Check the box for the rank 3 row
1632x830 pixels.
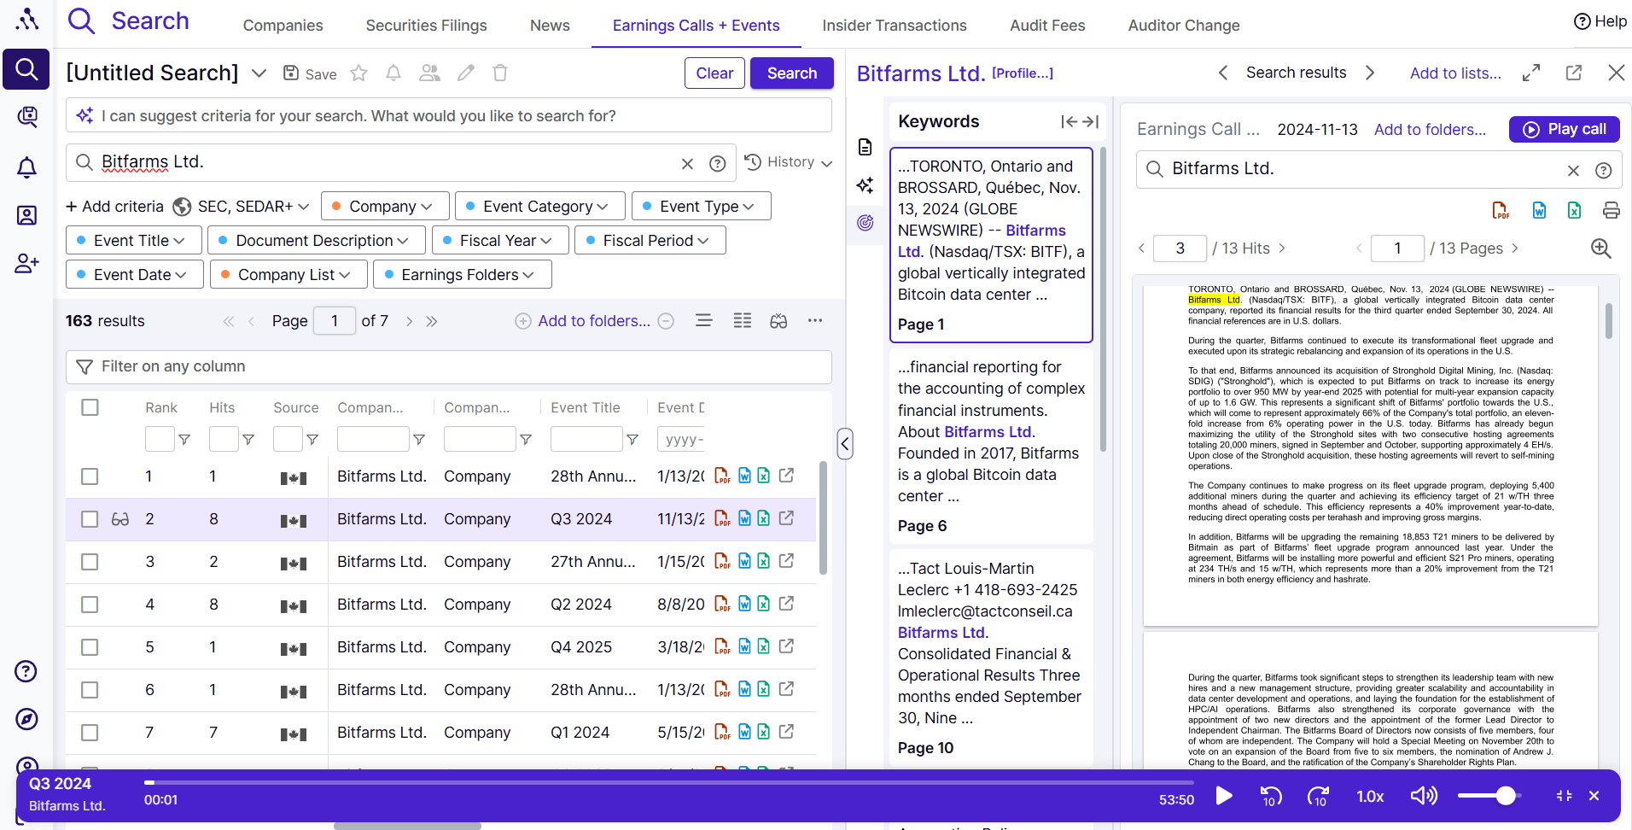[x=90, y=562]
